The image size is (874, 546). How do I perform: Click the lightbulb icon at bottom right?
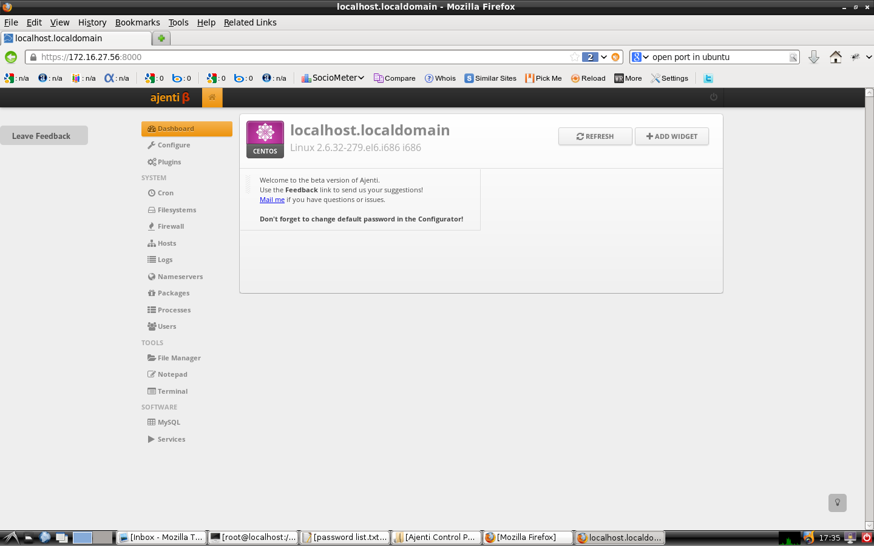click(x=837, y=502)
